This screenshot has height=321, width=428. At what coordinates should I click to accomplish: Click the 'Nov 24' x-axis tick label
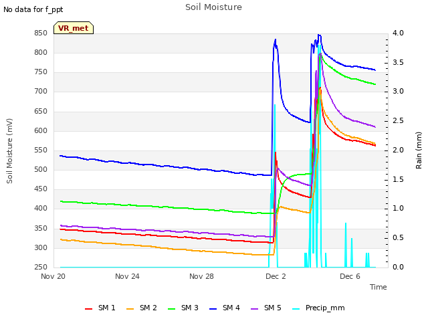[x=127, y=276]
